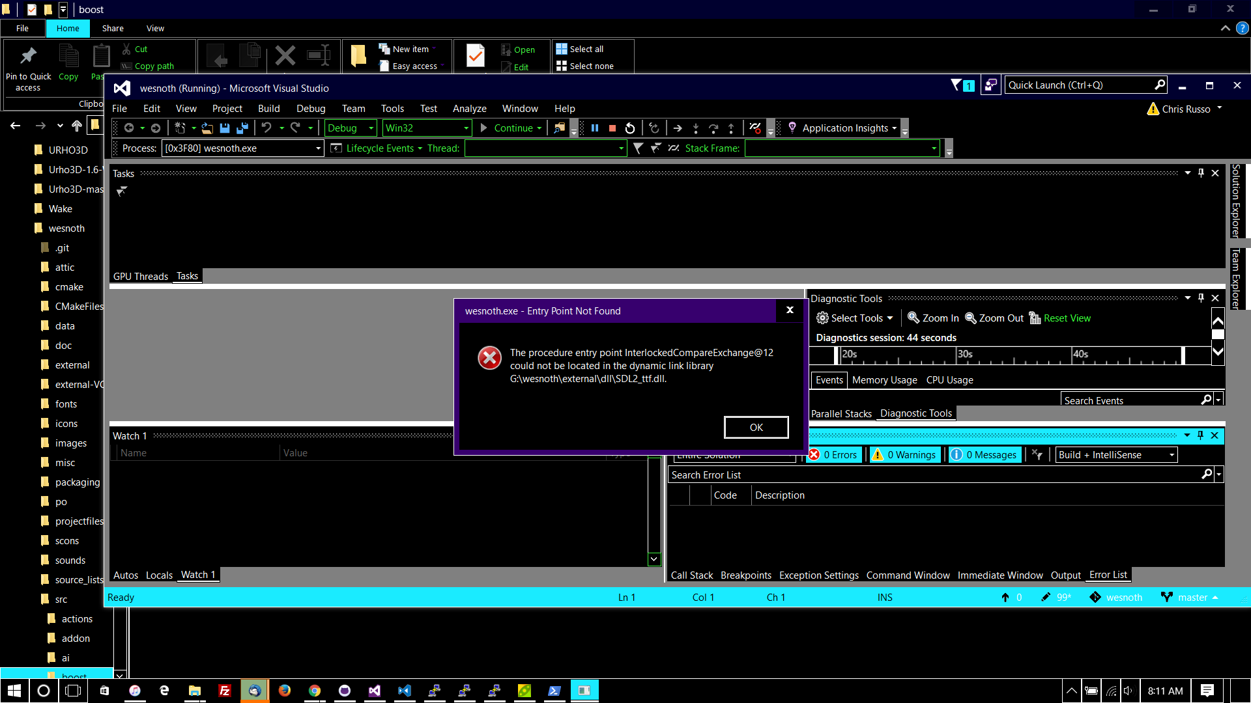
Task: Switch to GPU Threads tab
Action: coord(140,277)
